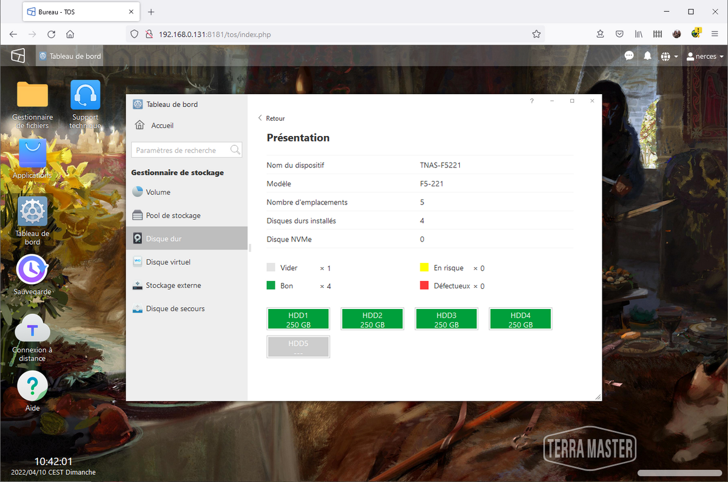
Task: Go to the browser home page
Action: tap(70, 34)
